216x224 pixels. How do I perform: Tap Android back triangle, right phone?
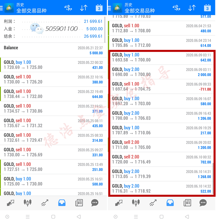(187, 217)
